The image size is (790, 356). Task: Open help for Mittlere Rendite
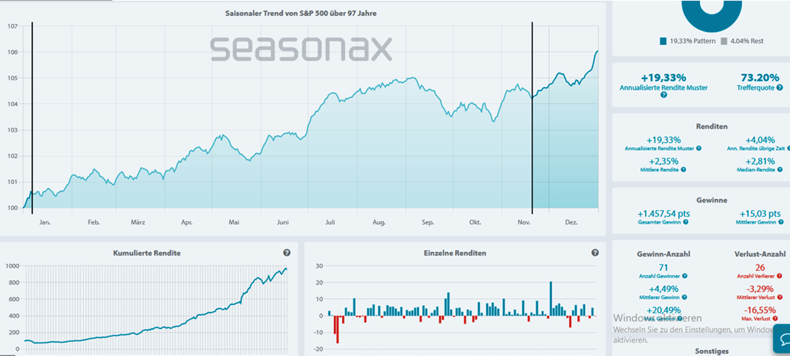pyautogui.click(x=684, y=169)
